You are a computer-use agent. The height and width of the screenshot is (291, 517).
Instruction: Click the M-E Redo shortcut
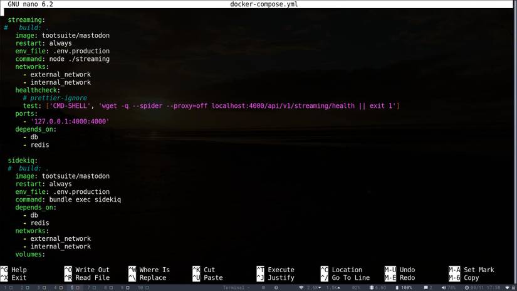pos(400,278)
